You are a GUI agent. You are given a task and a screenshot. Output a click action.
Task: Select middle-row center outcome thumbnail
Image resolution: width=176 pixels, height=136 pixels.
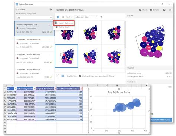point(90,56)
